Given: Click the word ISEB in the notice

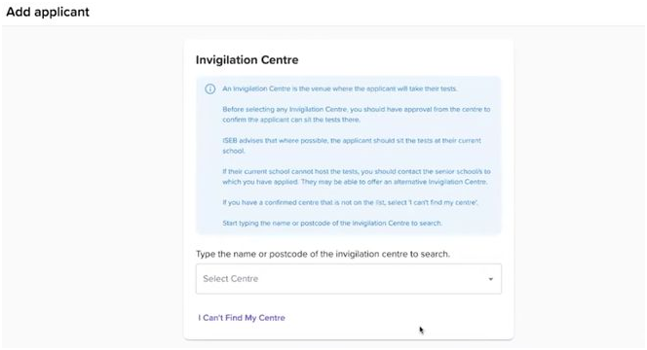Looking at the screenshot, I should [x=230, y=141].
